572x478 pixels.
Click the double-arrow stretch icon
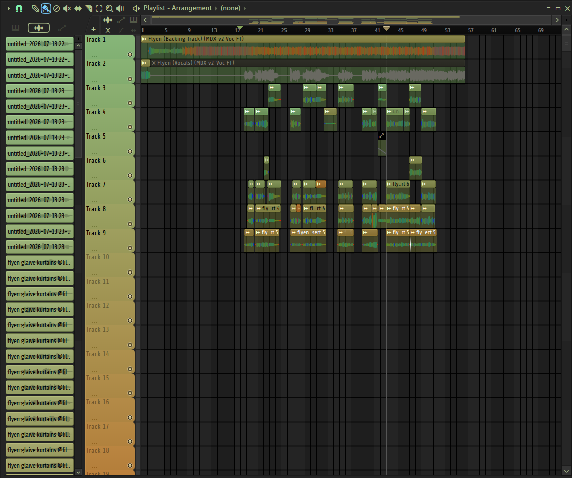133,30
